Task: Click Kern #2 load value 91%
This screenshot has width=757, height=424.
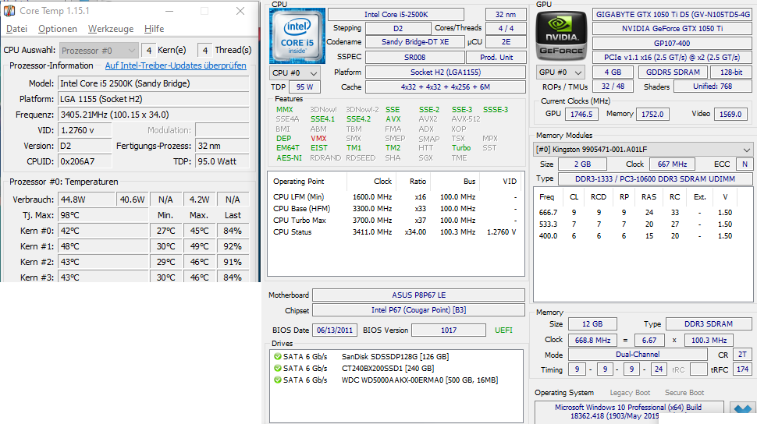Action: tap(233, 262)
